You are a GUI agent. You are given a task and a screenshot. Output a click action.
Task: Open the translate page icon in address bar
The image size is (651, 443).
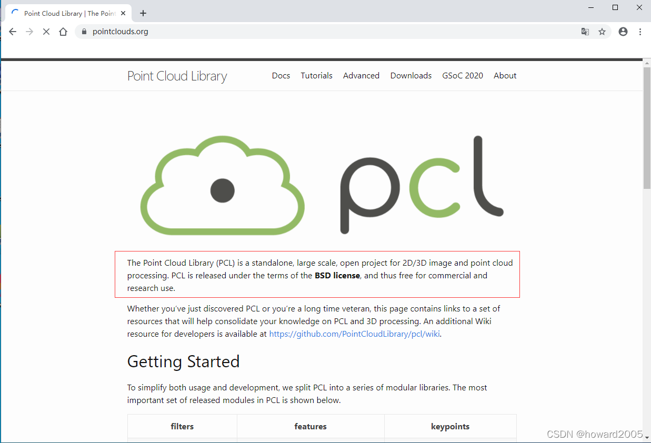tap(585, 32)
